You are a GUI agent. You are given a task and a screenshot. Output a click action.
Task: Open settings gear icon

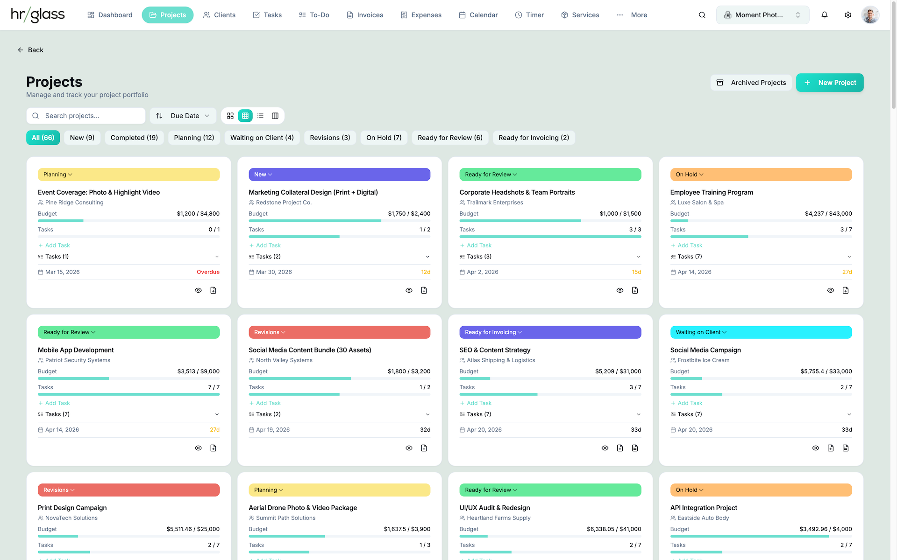point(848,15)
